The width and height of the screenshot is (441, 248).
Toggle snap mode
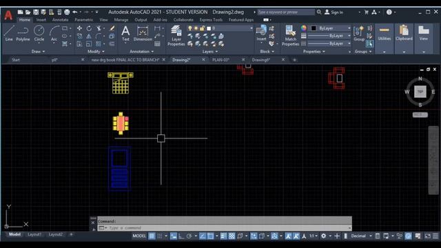[159, 236]
